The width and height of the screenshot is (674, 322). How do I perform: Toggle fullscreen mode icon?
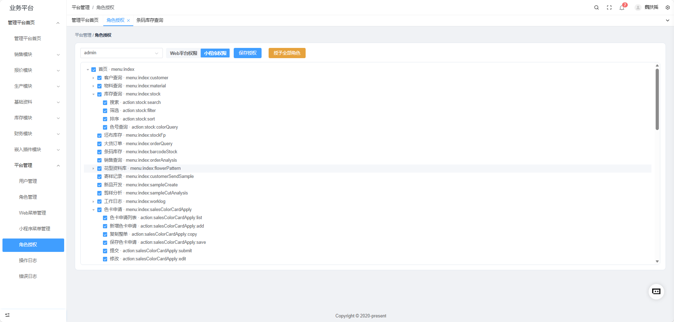[609, 7]
